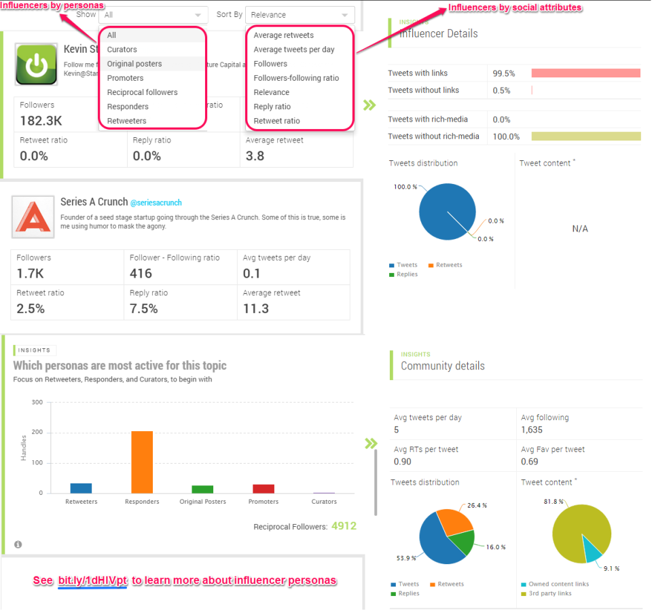Click the info icon below the personas chart
The height and width of the screenshot is (613, 652).
coord(18,544)
